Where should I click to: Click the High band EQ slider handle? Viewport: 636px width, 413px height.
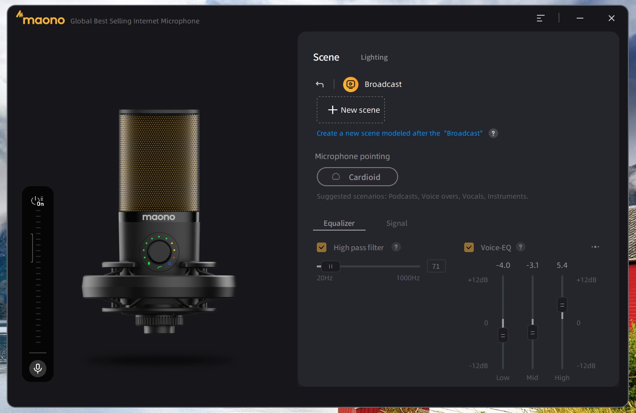tap(562, 305)
